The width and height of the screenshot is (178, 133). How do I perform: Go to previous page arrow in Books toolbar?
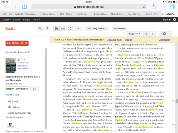coord(146,34)
